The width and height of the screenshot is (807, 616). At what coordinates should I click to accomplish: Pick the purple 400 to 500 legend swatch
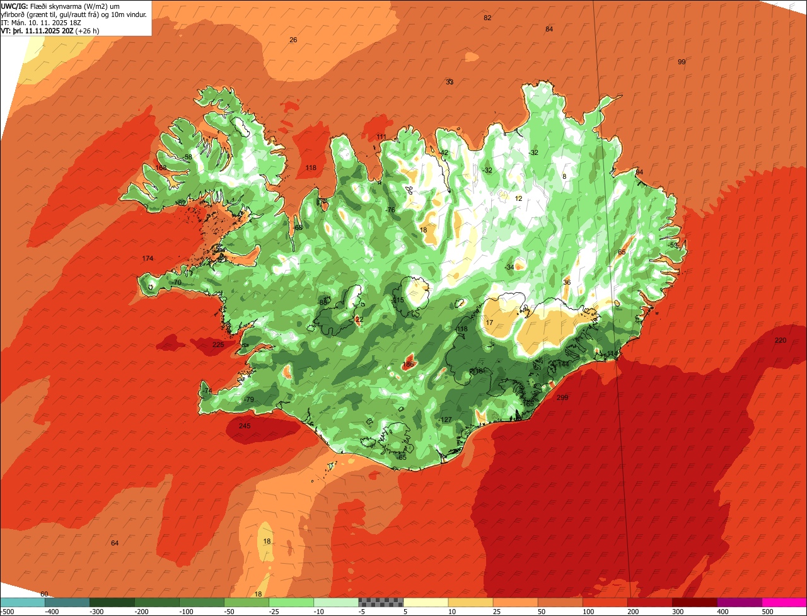[x=739, y=602]
